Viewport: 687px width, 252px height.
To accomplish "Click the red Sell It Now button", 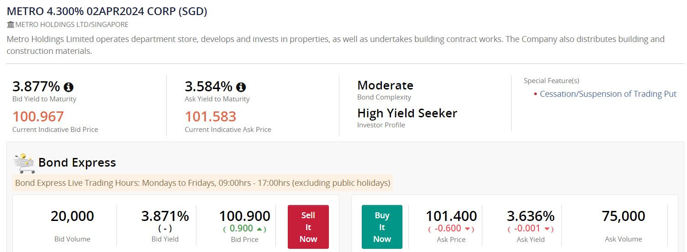I will [308, 227].
